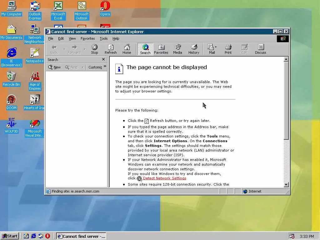Image resolution: width=320 pixels, height=240 pixels.
Task: Open the Discuss toolbar
Action: [260, 49]
